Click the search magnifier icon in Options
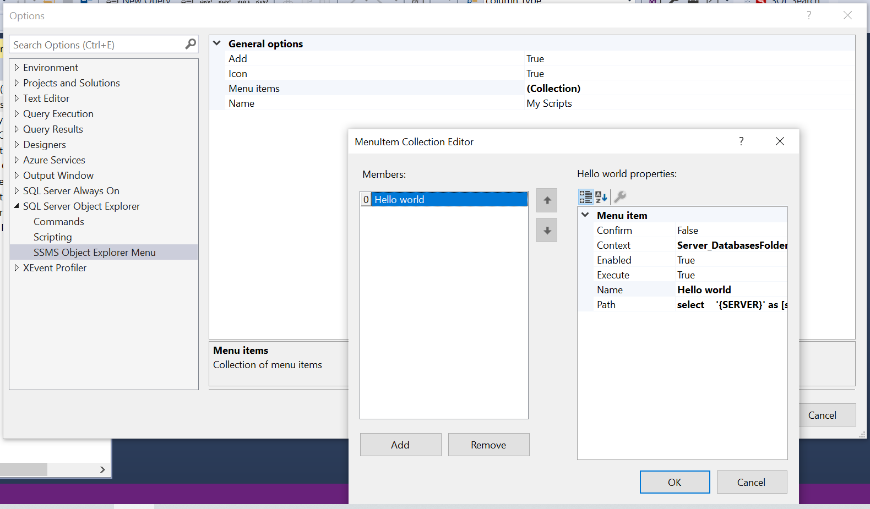870x509 pixels. click(x=191, y=44)
